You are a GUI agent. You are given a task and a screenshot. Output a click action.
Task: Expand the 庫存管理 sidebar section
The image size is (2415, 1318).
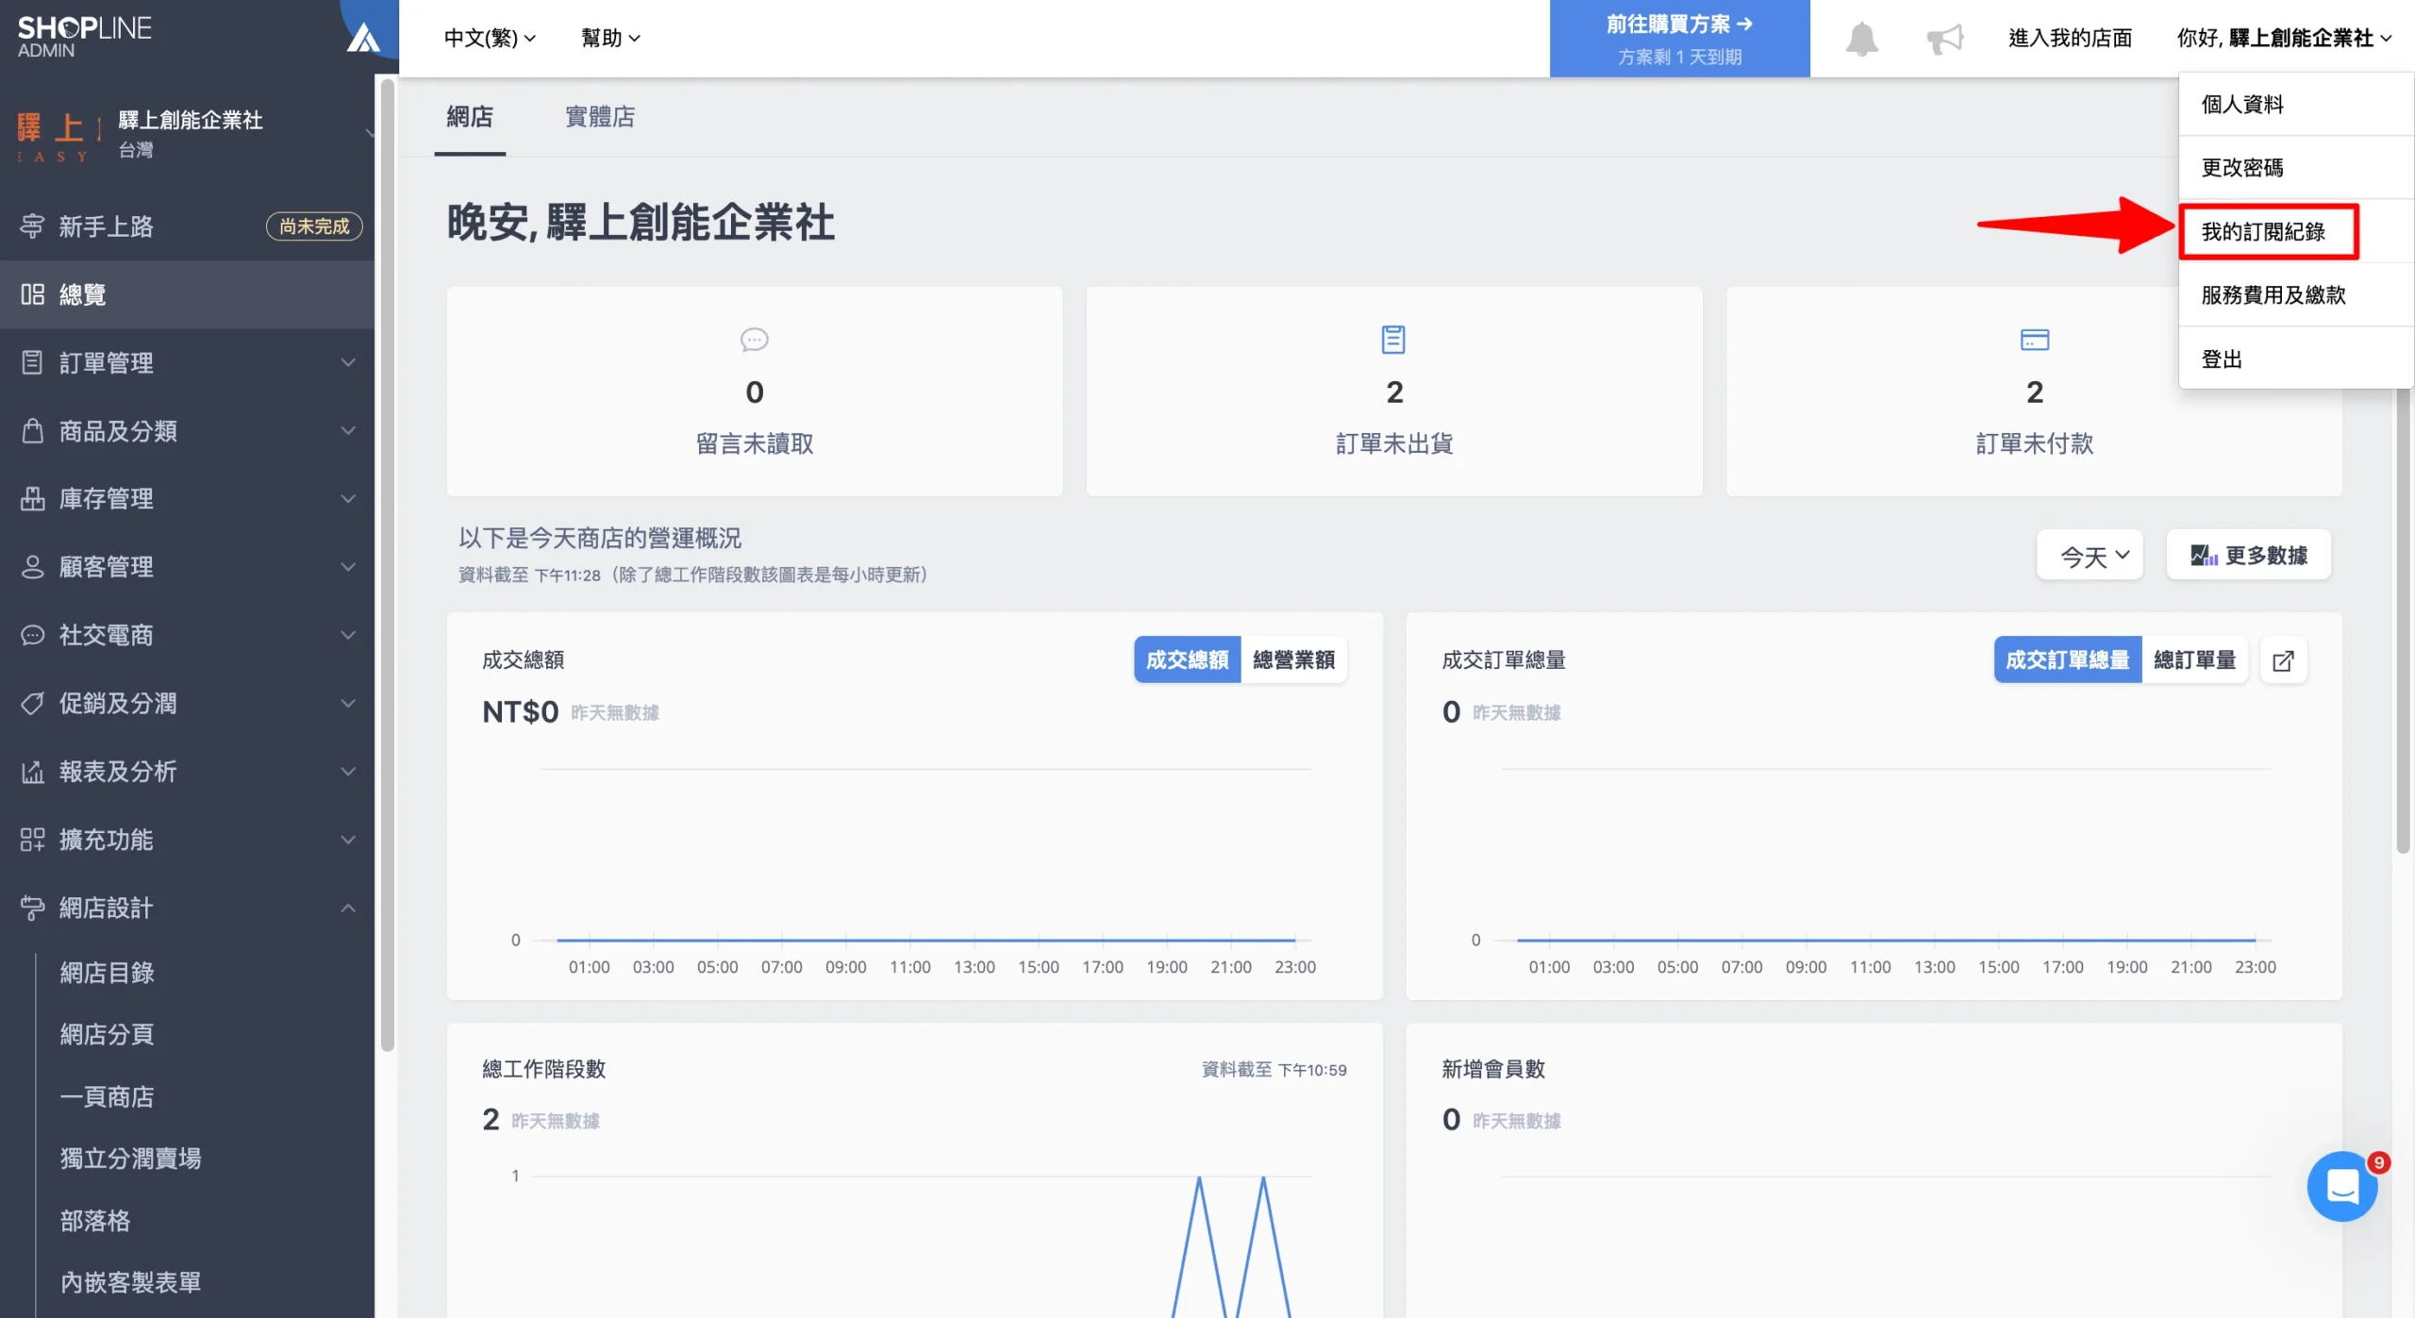[x=187, y=499]
